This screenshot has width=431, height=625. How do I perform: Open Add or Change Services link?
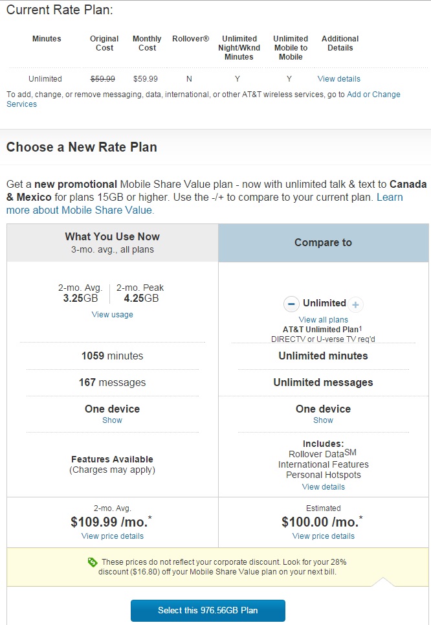click(203, 99)
